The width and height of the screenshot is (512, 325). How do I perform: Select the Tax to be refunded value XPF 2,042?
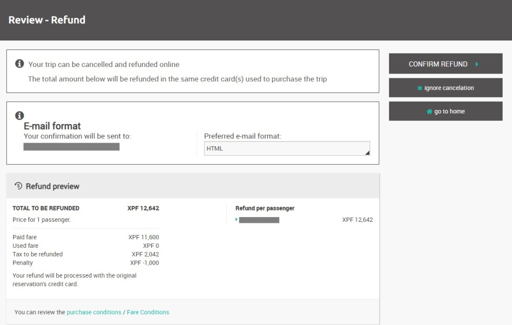(145, 254)
